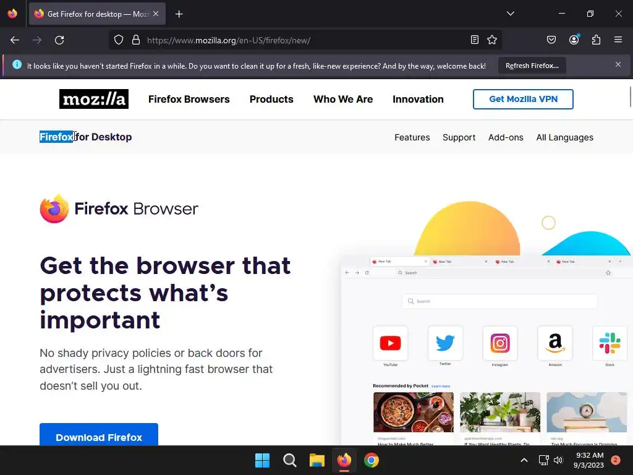
Task: Open Firefox View pinned icon
Action: (x=12, y=14)
